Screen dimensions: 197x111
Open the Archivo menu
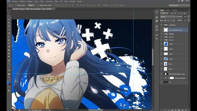pos(15,1)
